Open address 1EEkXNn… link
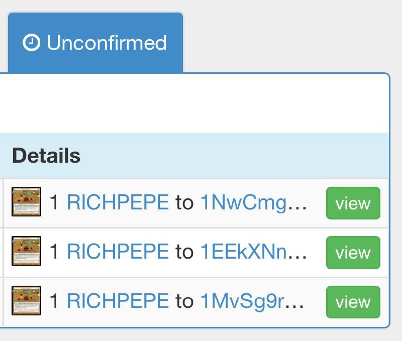This screenshot has height=341, width=402. [x=253, y=252]
